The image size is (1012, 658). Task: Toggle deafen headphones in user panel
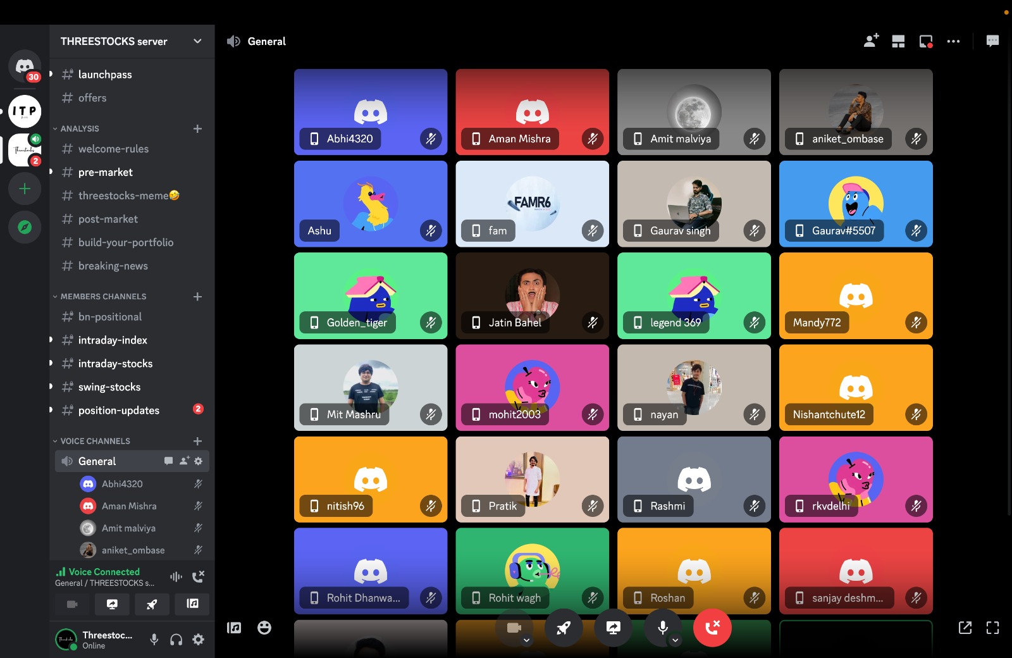[176, 640]
